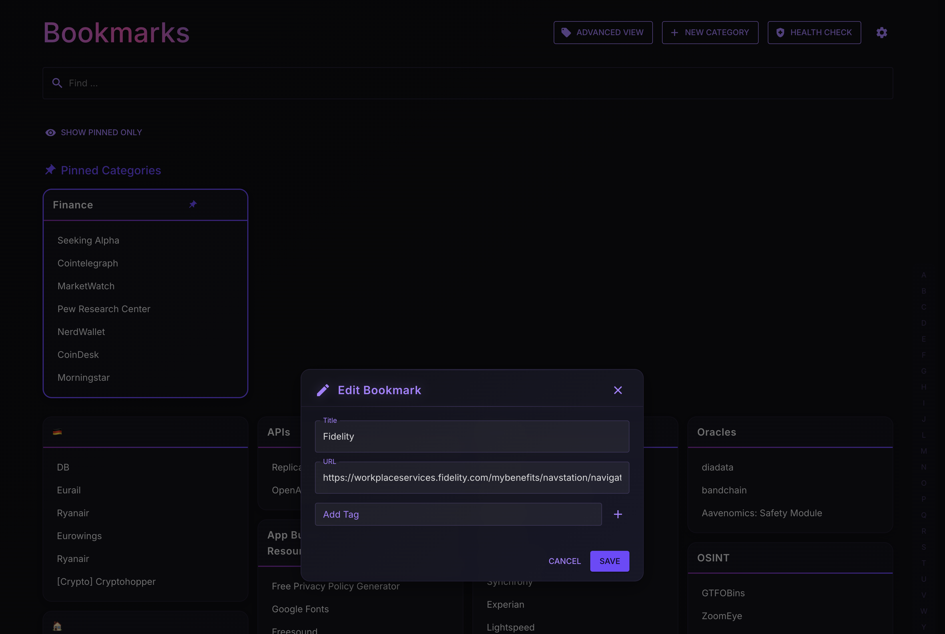Save the bookmark changes
The image size is (945, 634).
[609, 561]
